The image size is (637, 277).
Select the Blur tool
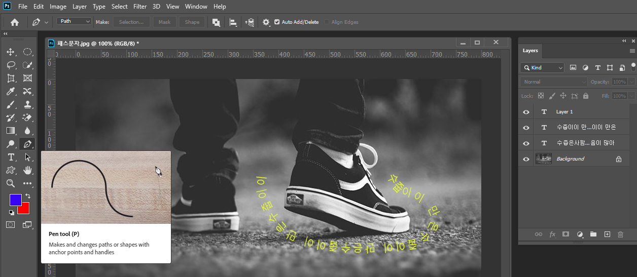pos(27,131)
